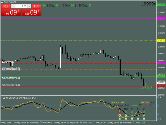166x125 pixels.
Task: Click the red BUY button
Action: point(36,6)
